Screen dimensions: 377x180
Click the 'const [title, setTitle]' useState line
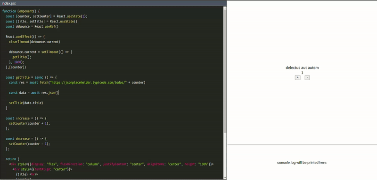click(x=41, y=21)
